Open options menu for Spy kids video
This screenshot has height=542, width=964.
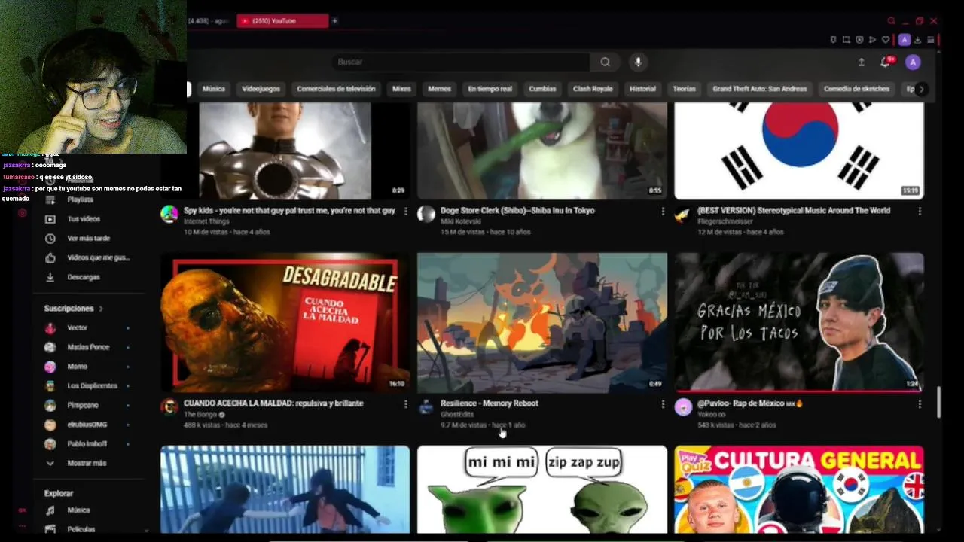(405, 212)
